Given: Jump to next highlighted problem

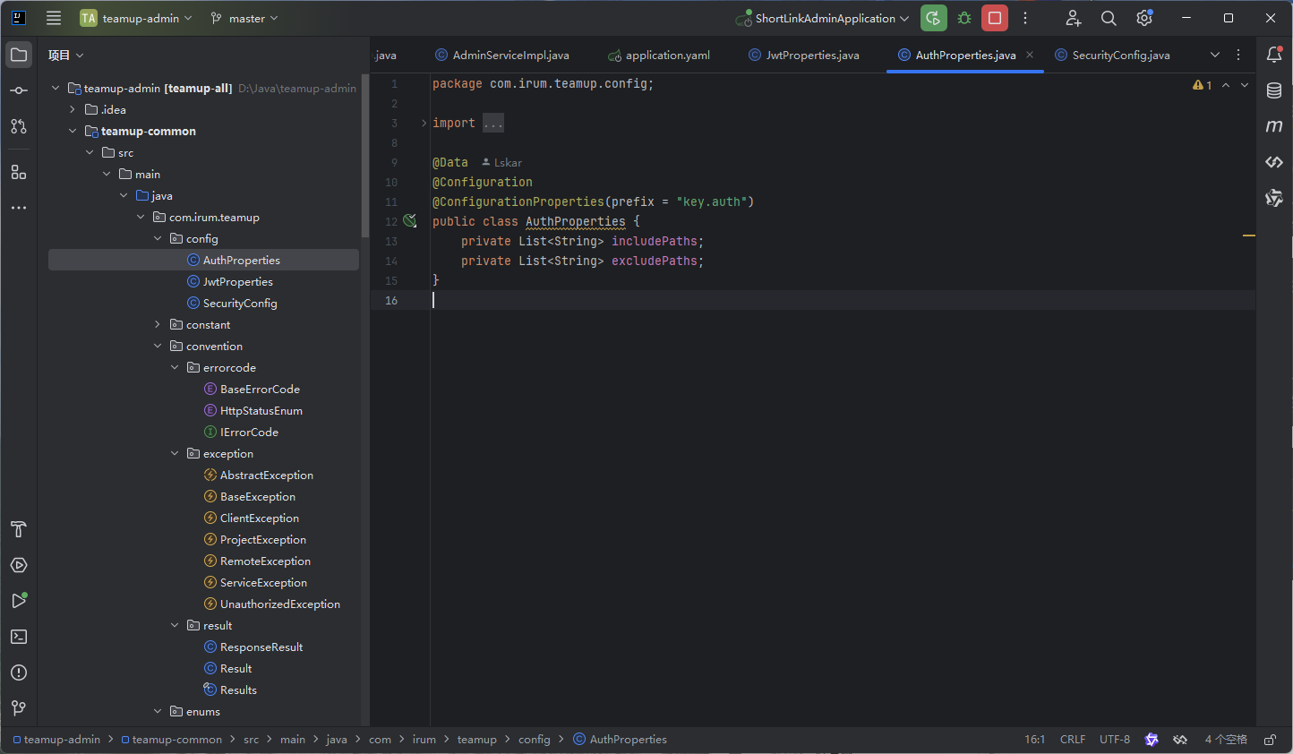Looking at the screenshot, I should pos(1245,85).
